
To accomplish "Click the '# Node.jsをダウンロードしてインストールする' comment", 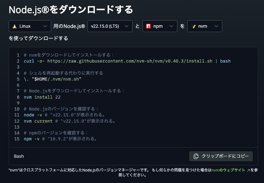I will [74, 91].
